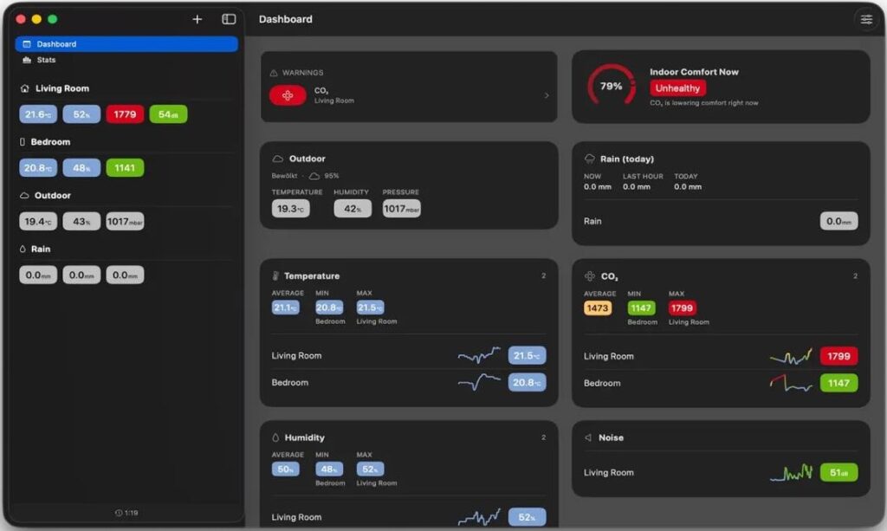Click the Rain droplet icon in sidebar
887x531 pixels.
click(23, 249)
